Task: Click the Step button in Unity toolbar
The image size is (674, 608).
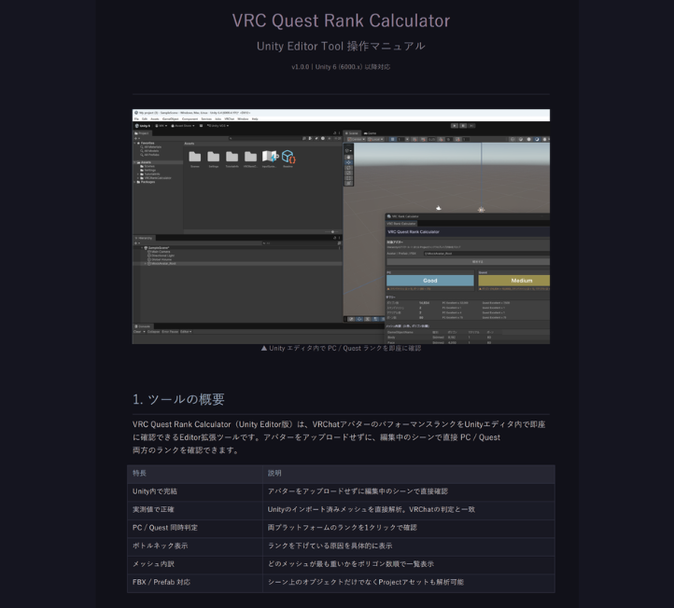Action: point(471,126)
